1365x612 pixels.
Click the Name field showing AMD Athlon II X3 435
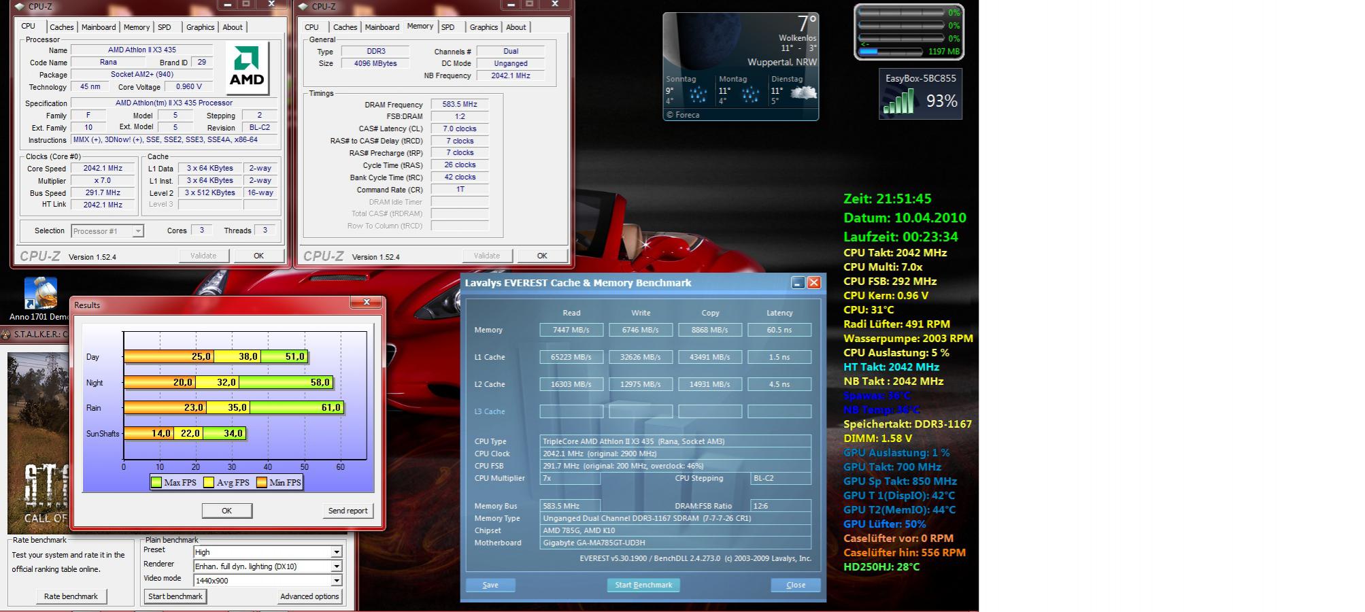(x=142, y=50)
